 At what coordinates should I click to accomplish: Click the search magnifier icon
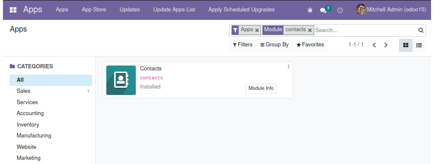click(x=421, y=30)
